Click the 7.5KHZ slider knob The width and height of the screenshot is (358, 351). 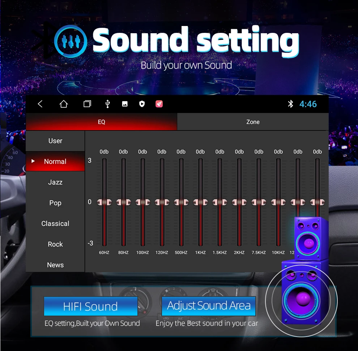coord(259,202)
